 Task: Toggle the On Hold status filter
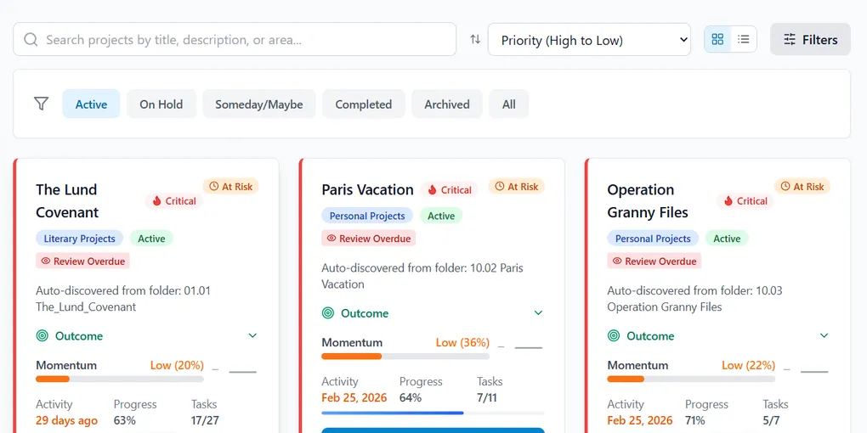tap(161, 104)
